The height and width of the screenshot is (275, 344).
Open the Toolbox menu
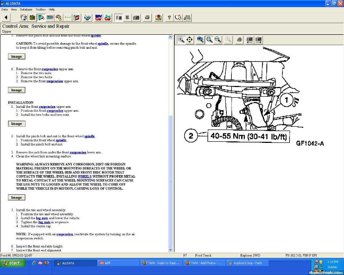(40, 9)
